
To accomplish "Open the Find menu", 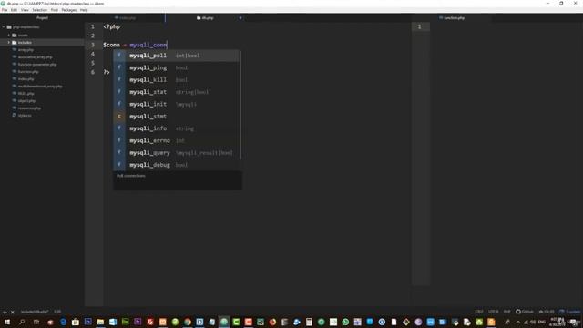I will click(55, 10).
